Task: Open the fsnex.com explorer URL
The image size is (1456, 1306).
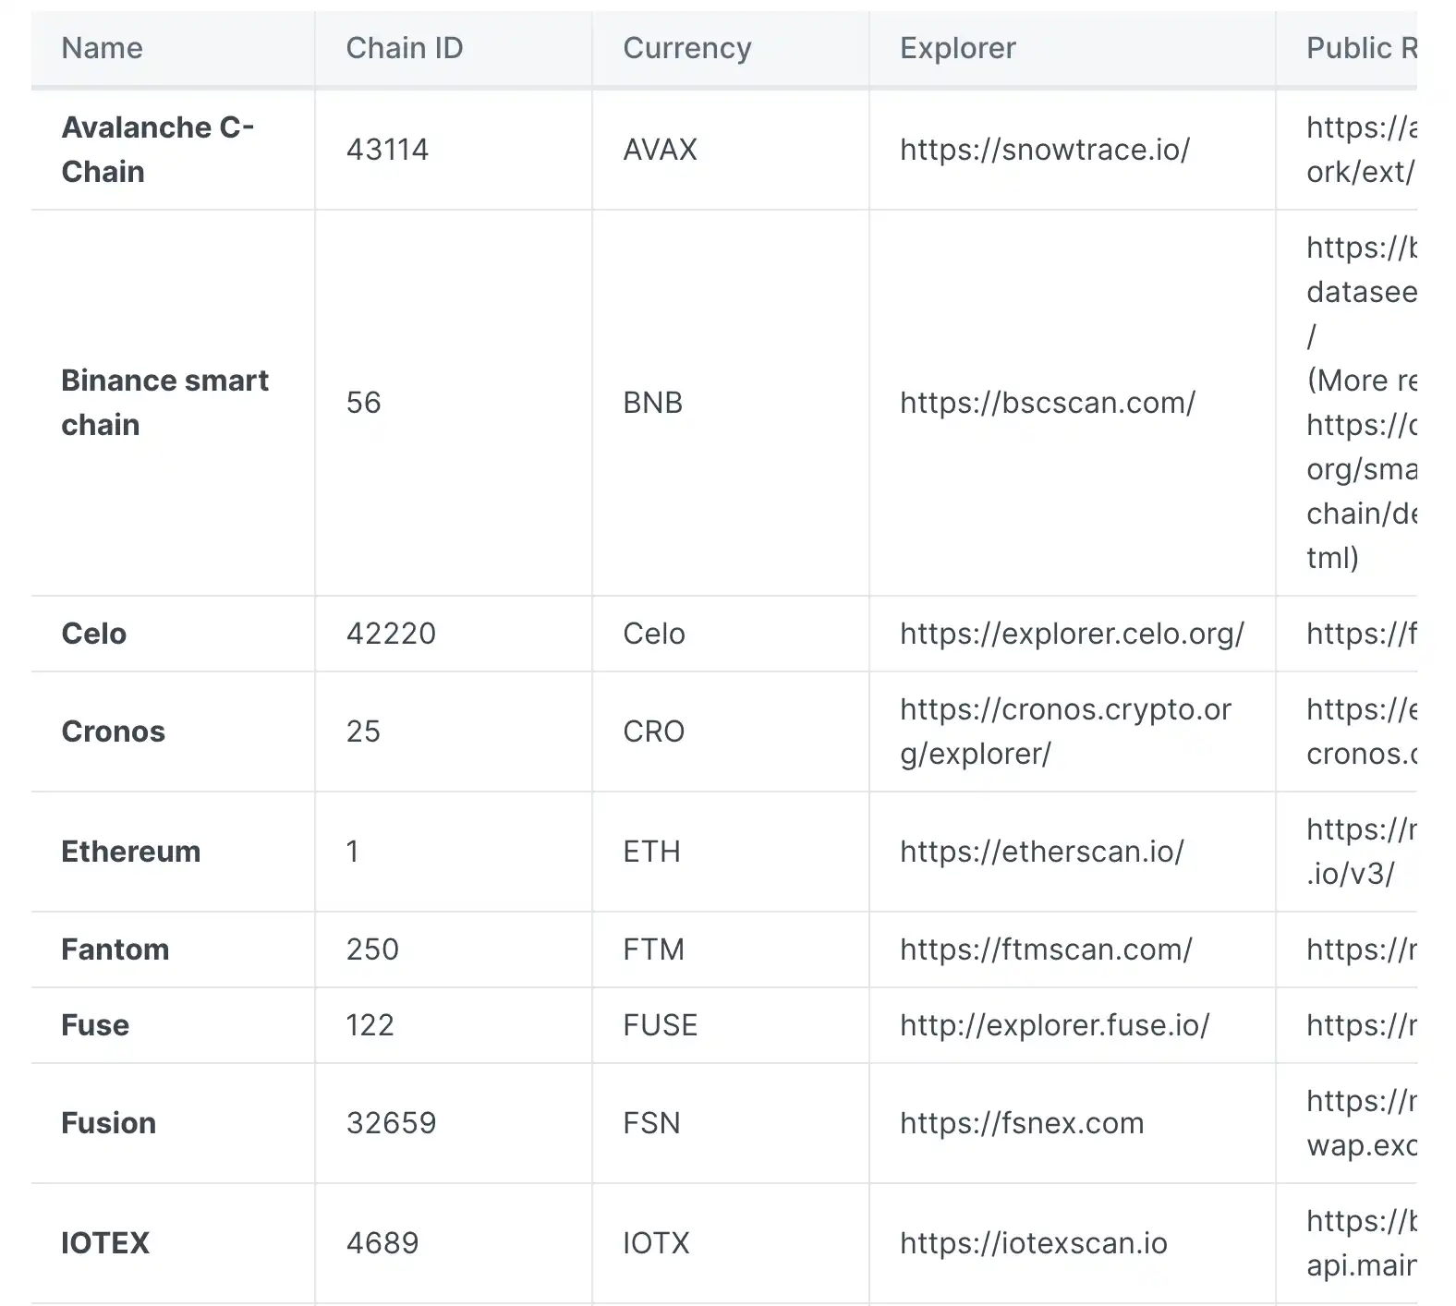Action: tap(1022, 1123)
